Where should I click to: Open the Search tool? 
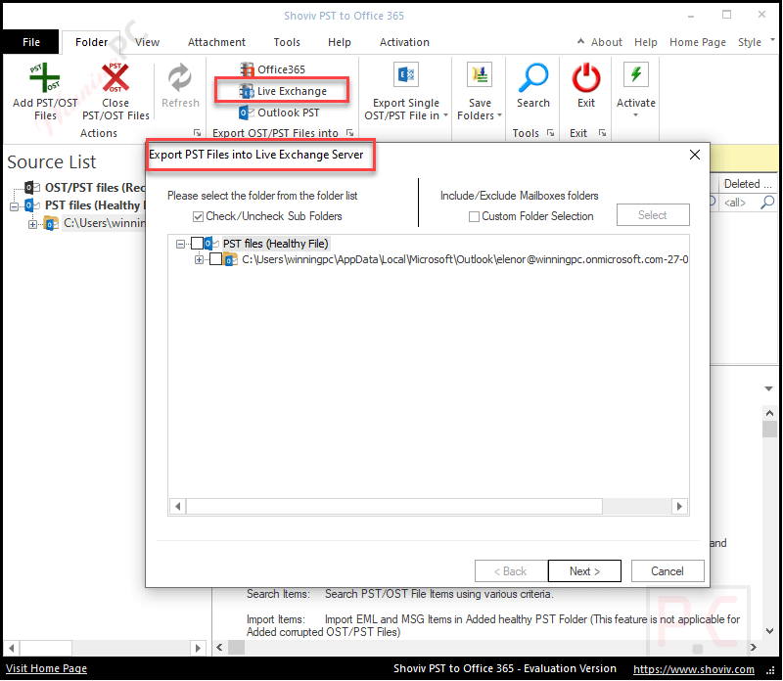532,85
